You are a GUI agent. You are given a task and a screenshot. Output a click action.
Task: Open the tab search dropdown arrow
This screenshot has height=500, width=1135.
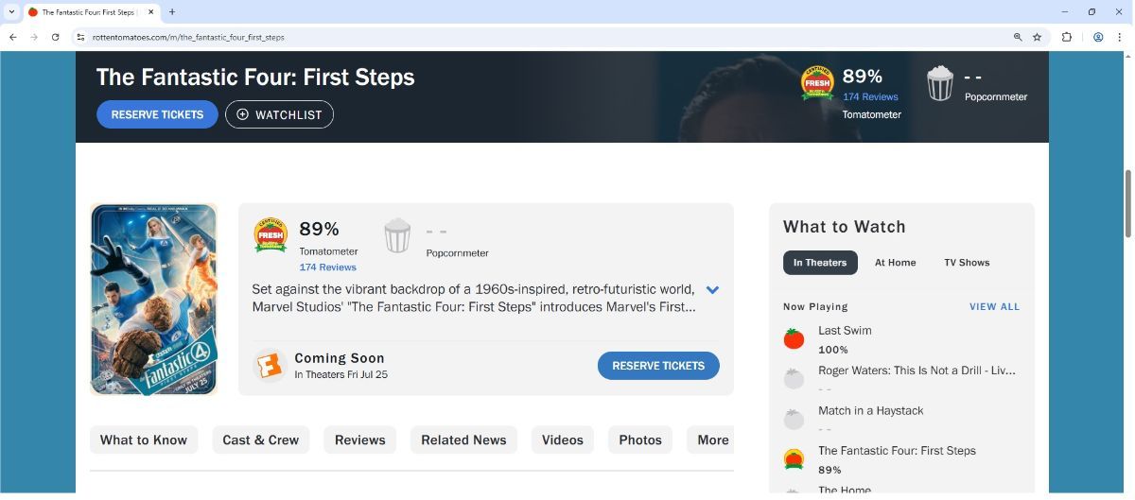11,12
